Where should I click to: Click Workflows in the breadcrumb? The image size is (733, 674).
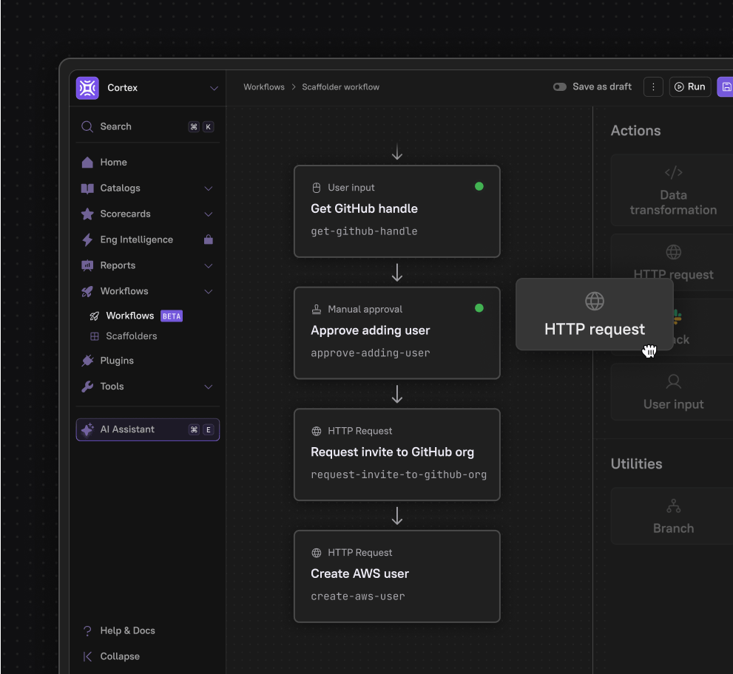[263, 86]
